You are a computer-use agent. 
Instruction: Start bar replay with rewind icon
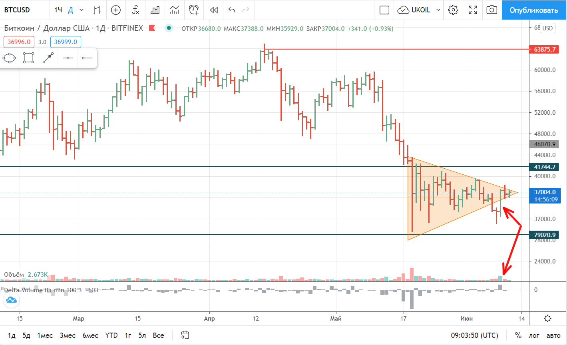click(214, 10)
